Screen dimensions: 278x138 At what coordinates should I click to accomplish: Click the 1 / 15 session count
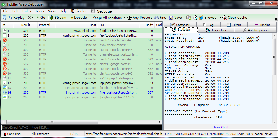[74, 134]
